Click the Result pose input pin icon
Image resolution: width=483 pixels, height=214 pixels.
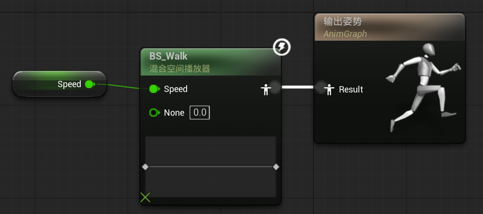[329, 89]
